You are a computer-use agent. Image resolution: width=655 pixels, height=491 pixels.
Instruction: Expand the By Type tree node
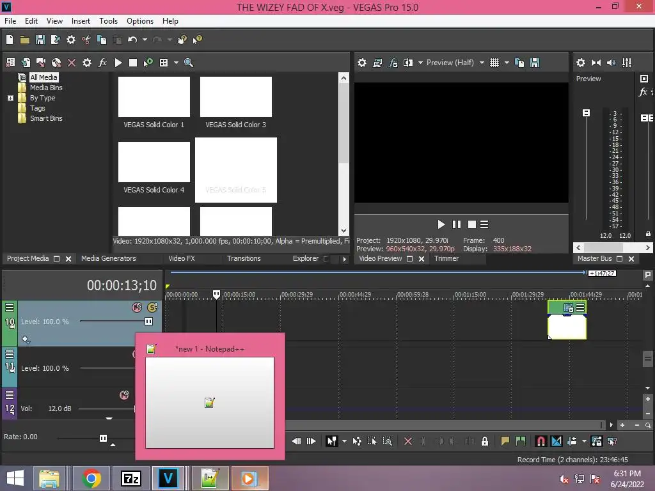pos(10,98)
